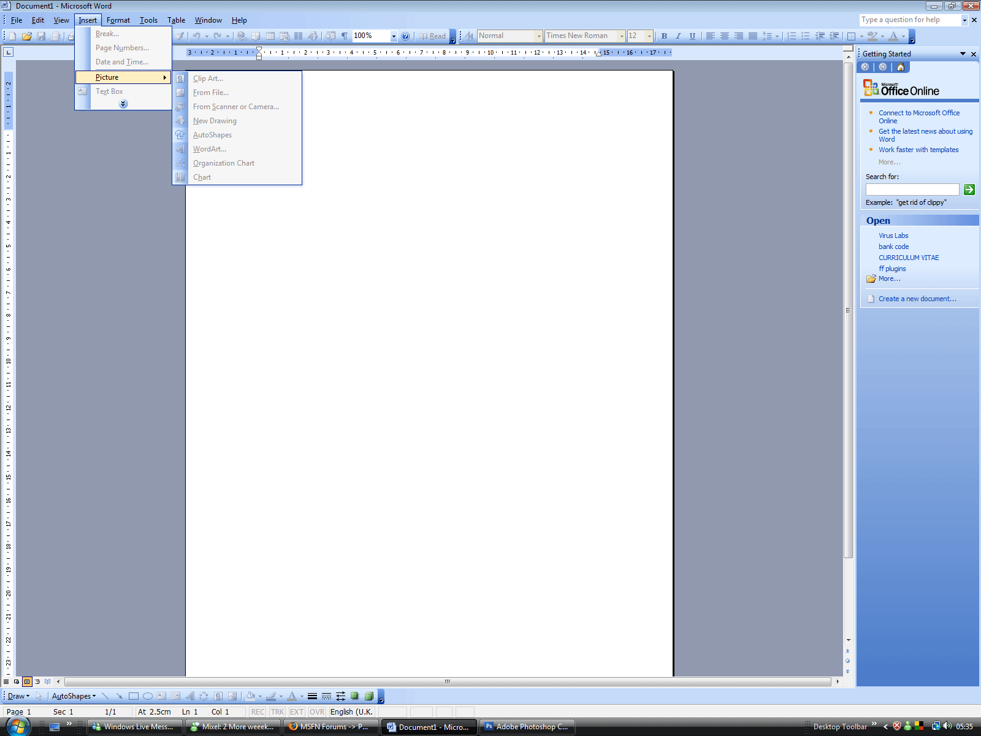The width and height of the screenshot is (981, 736).
Task: Toggle Align Left
Action: [x=710, y=36]
